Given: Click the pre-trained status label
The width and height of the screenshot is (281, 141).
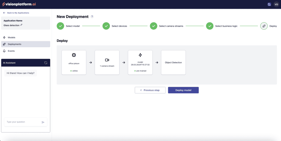Looking at the screenshot, I should click(x=140, y=71).
